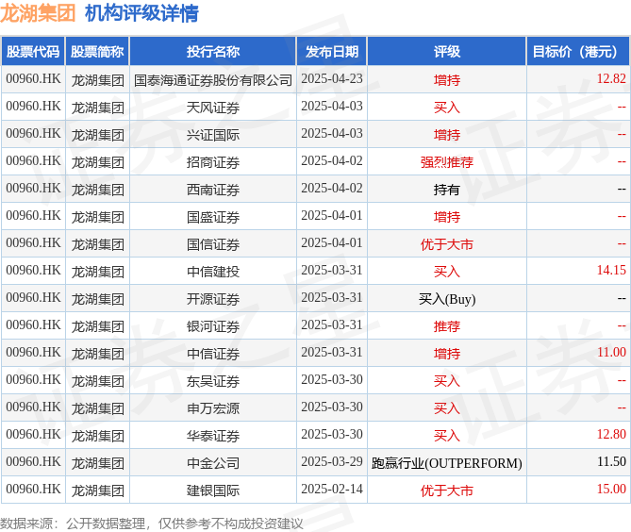The image size is (631, 532).
Task: Click the 评级 column header
Action: pyautogui.click(x=447, y=52)
